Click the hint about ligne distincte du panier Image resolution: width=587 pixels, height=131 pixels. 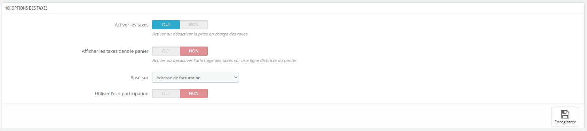coord(224,60)
